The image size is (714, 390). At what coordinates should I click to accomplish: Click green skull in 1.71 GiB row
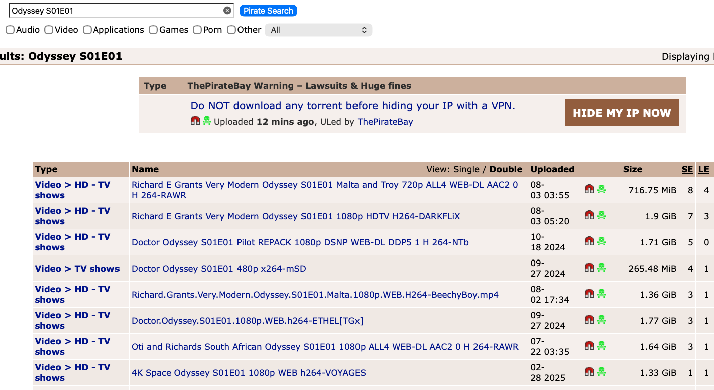[x=601, y=241]
